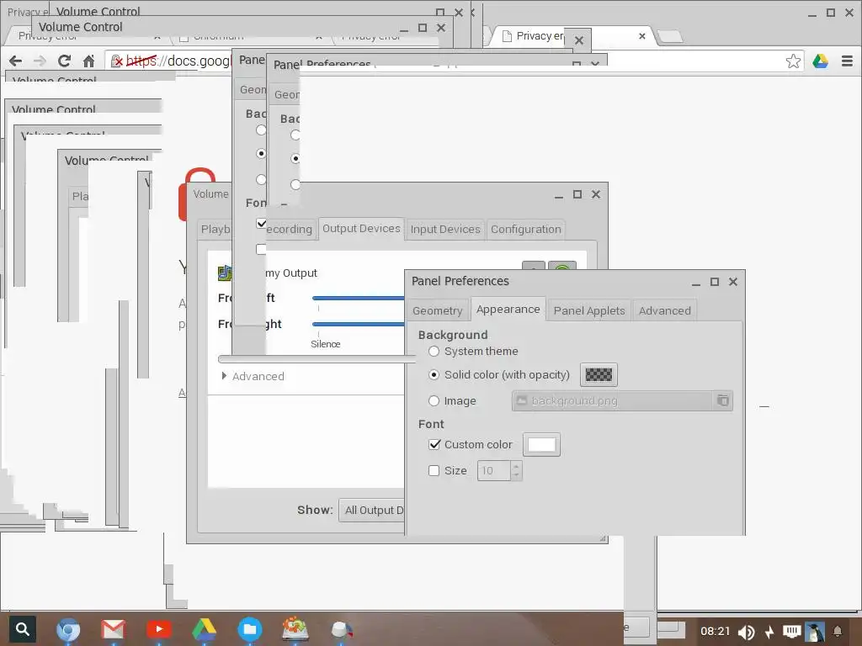Click the keyboard icon in the system tray
The height and width of the screenshot is (646, 862).
click(x=791, y=631)
